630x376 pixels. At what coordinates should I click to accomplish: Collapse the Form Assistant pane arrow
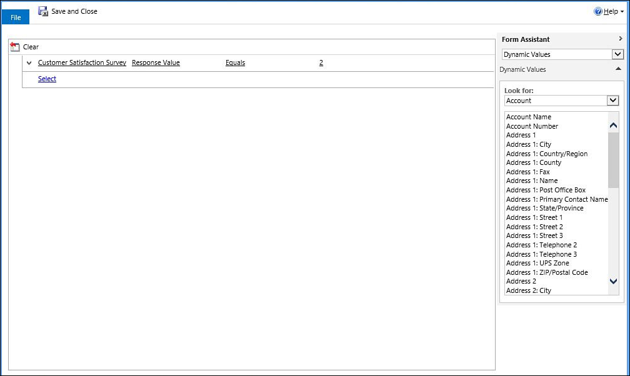click(621, 39)
